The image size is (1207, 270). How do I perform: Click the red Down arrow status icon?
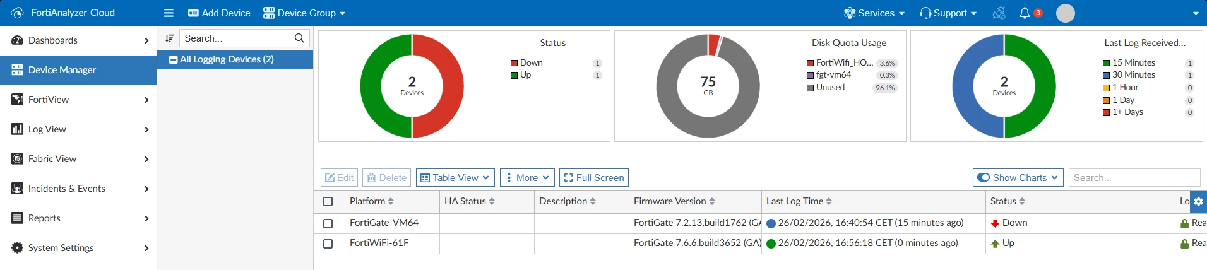click(995, 223)
